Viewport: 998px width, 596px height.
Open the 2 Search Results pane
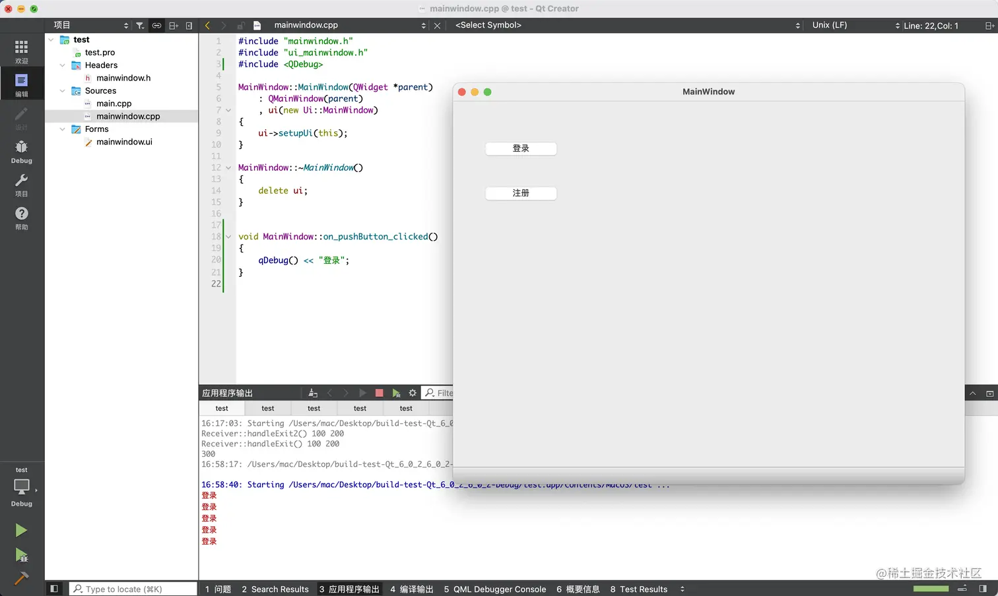coord(275,589)
